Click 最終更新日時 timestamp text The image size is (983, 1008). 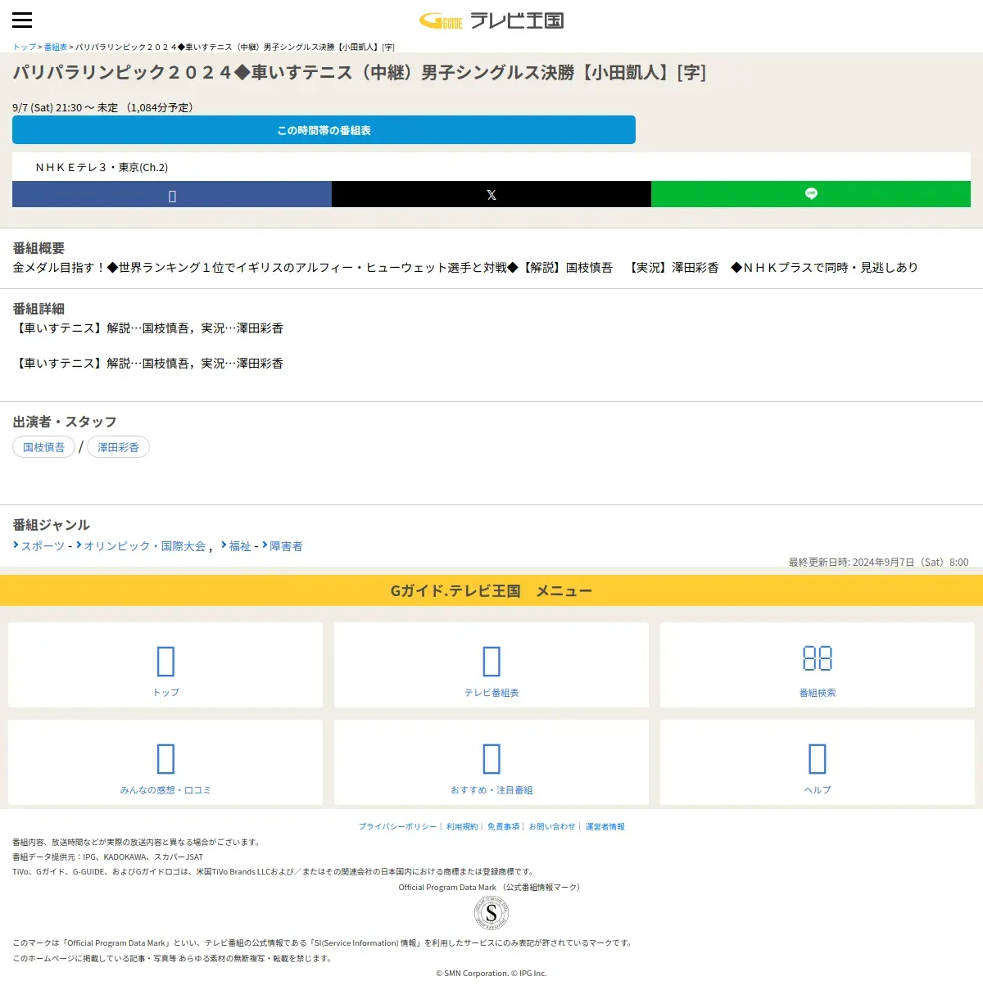pos(878,563)
